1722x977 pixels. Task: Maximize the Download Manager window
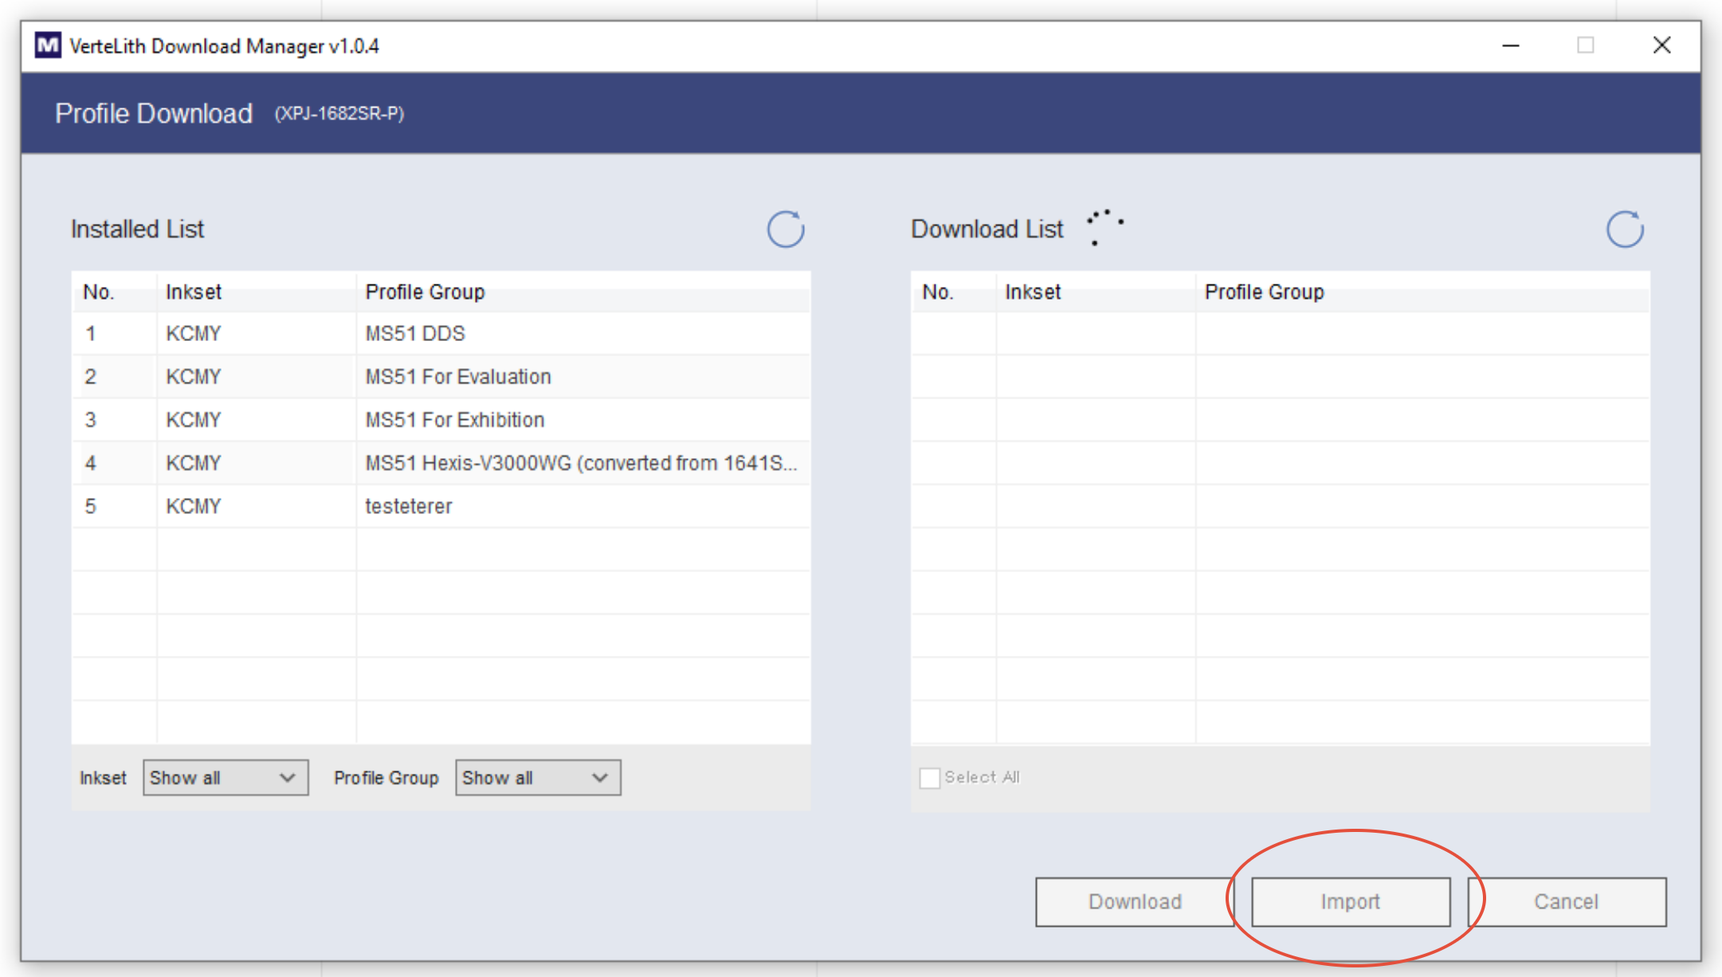click(x=1585, y=45)
